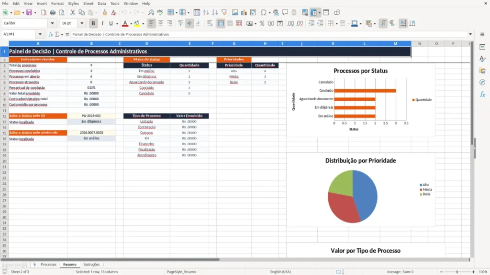This screenshot has width=490, height=275.
Task: Open the Data menu
Action: (101, 3)
